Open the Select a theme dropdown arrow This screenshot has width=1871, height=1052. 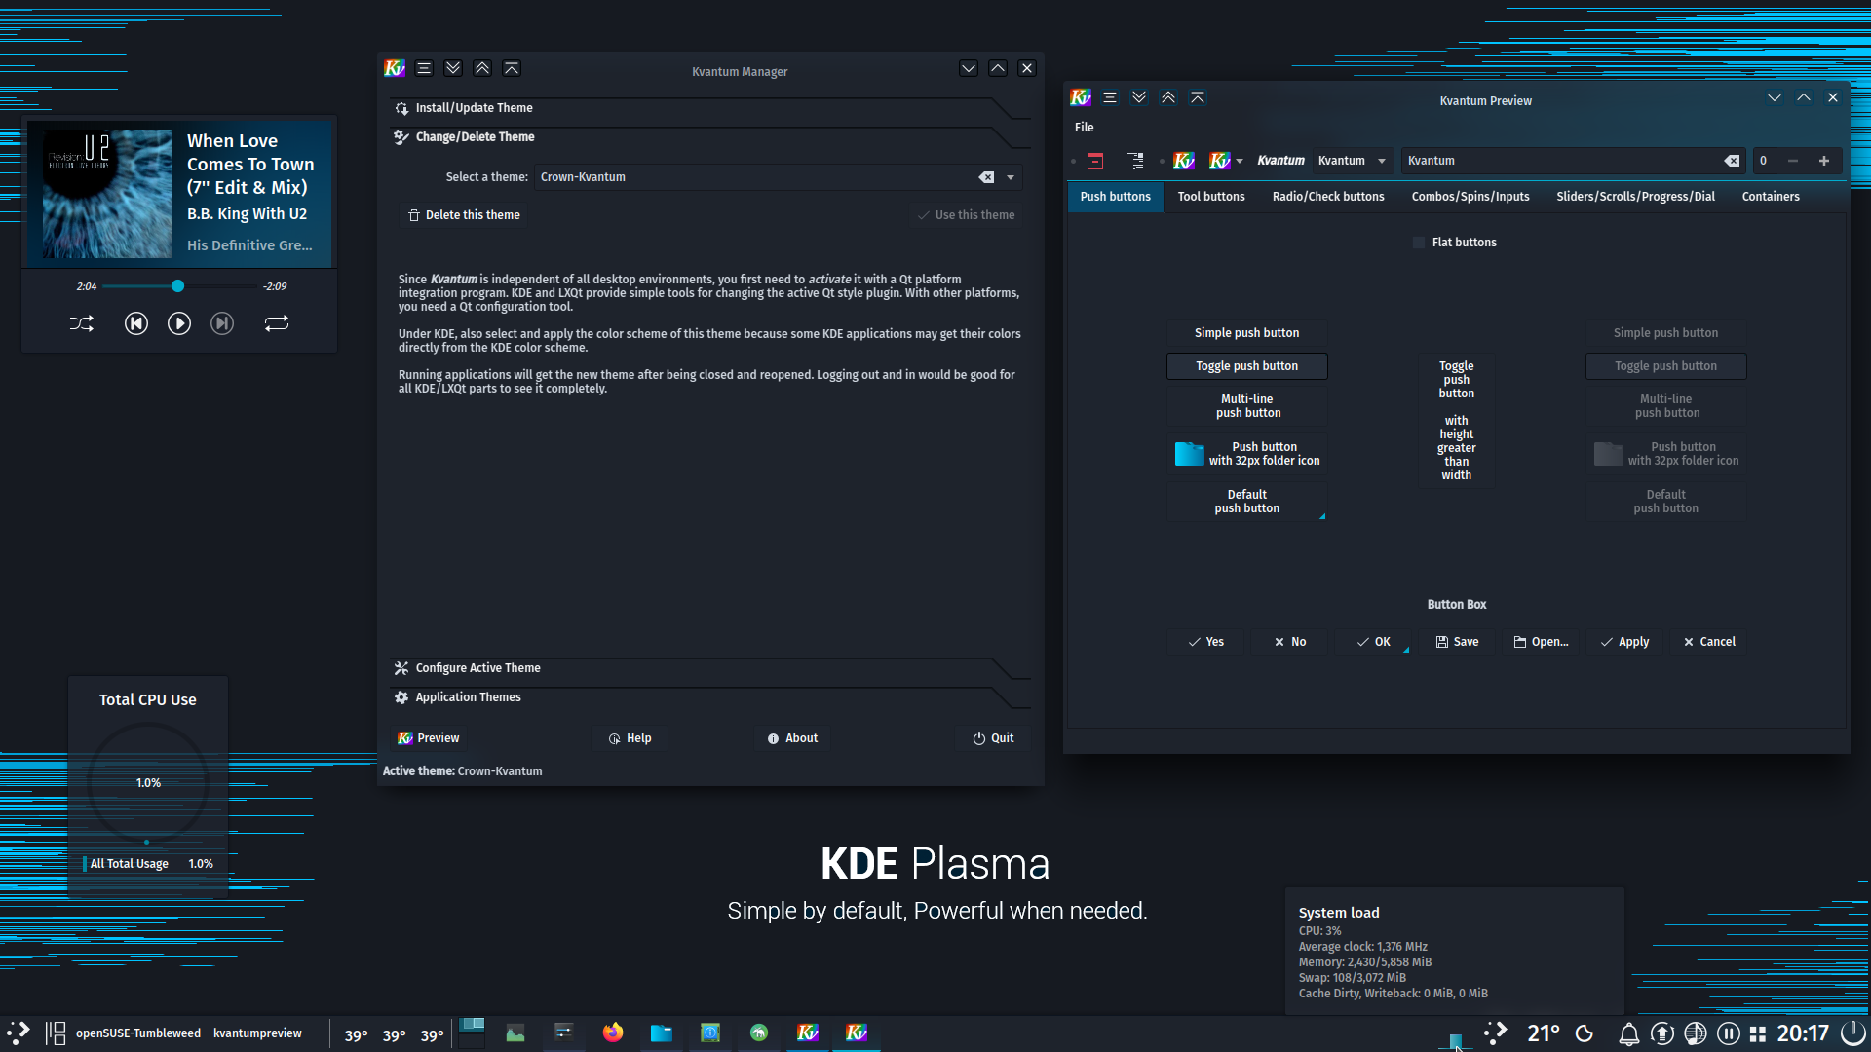click(1011, 177)
